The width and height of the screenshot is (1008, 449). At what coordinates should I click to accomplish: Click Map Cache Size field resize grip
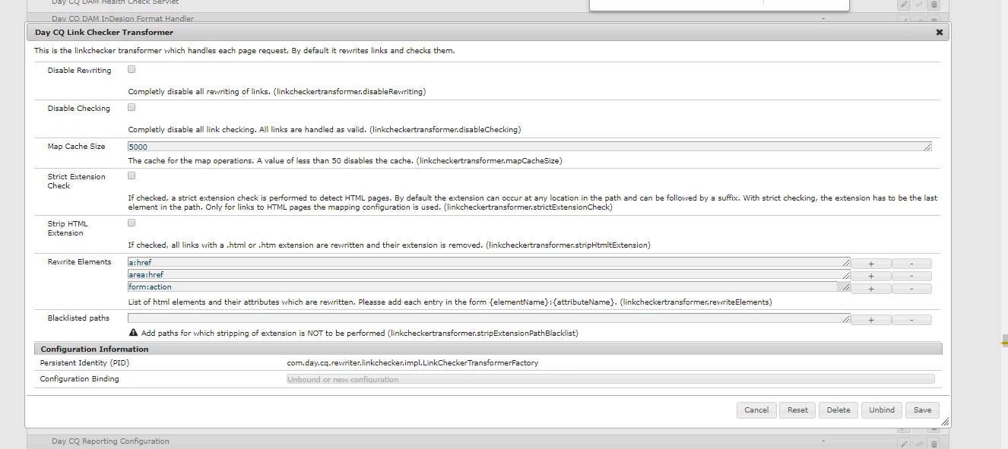(927, 147)
